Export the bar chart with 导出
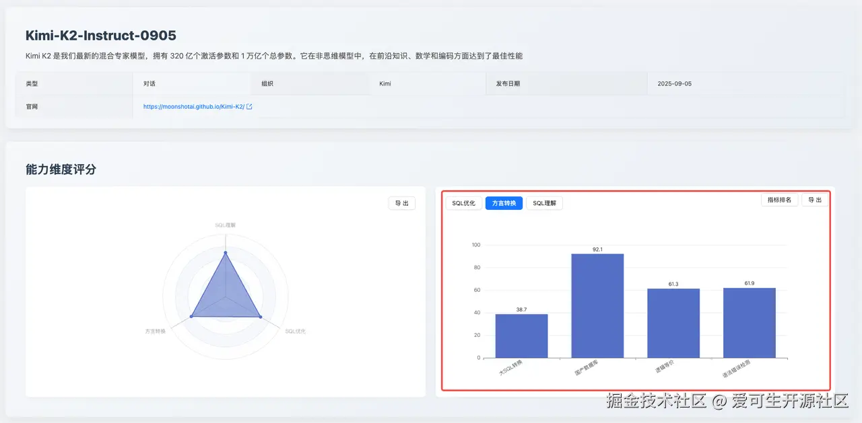862x423 pixels. [x=815, y=200]
